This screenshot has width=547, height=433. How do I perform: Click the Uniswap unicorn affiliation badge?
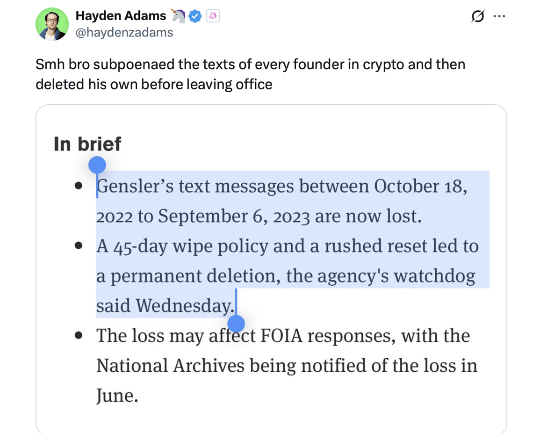pyautogui.click(x=213, y=15)
